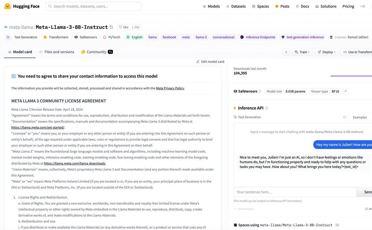Select the Transformers library tag
The width and height of the screenshot is (372, 230).
[x=56, y=37]
